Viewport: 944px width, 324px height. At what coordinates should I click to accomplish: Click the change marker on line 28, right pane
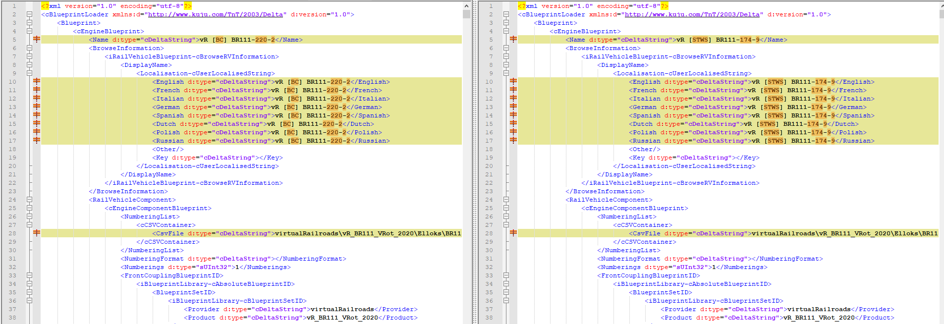coord(513,233)
